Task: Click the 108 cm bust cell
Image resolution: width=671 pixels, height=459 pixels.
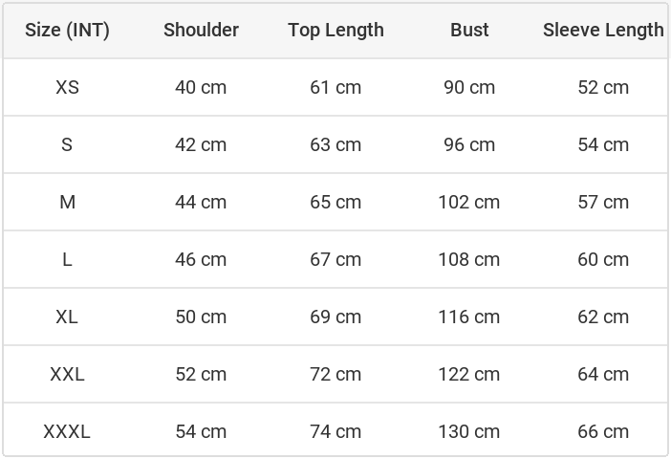Action: point(469,259)
